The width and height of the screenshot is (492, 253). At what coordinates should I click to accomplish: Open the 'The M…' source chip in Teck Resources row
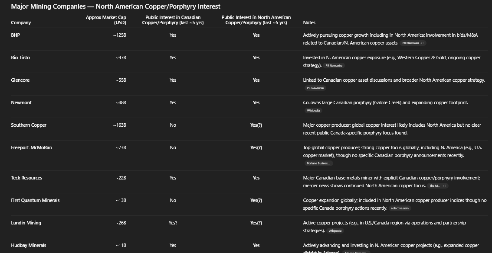coord(434,186)
